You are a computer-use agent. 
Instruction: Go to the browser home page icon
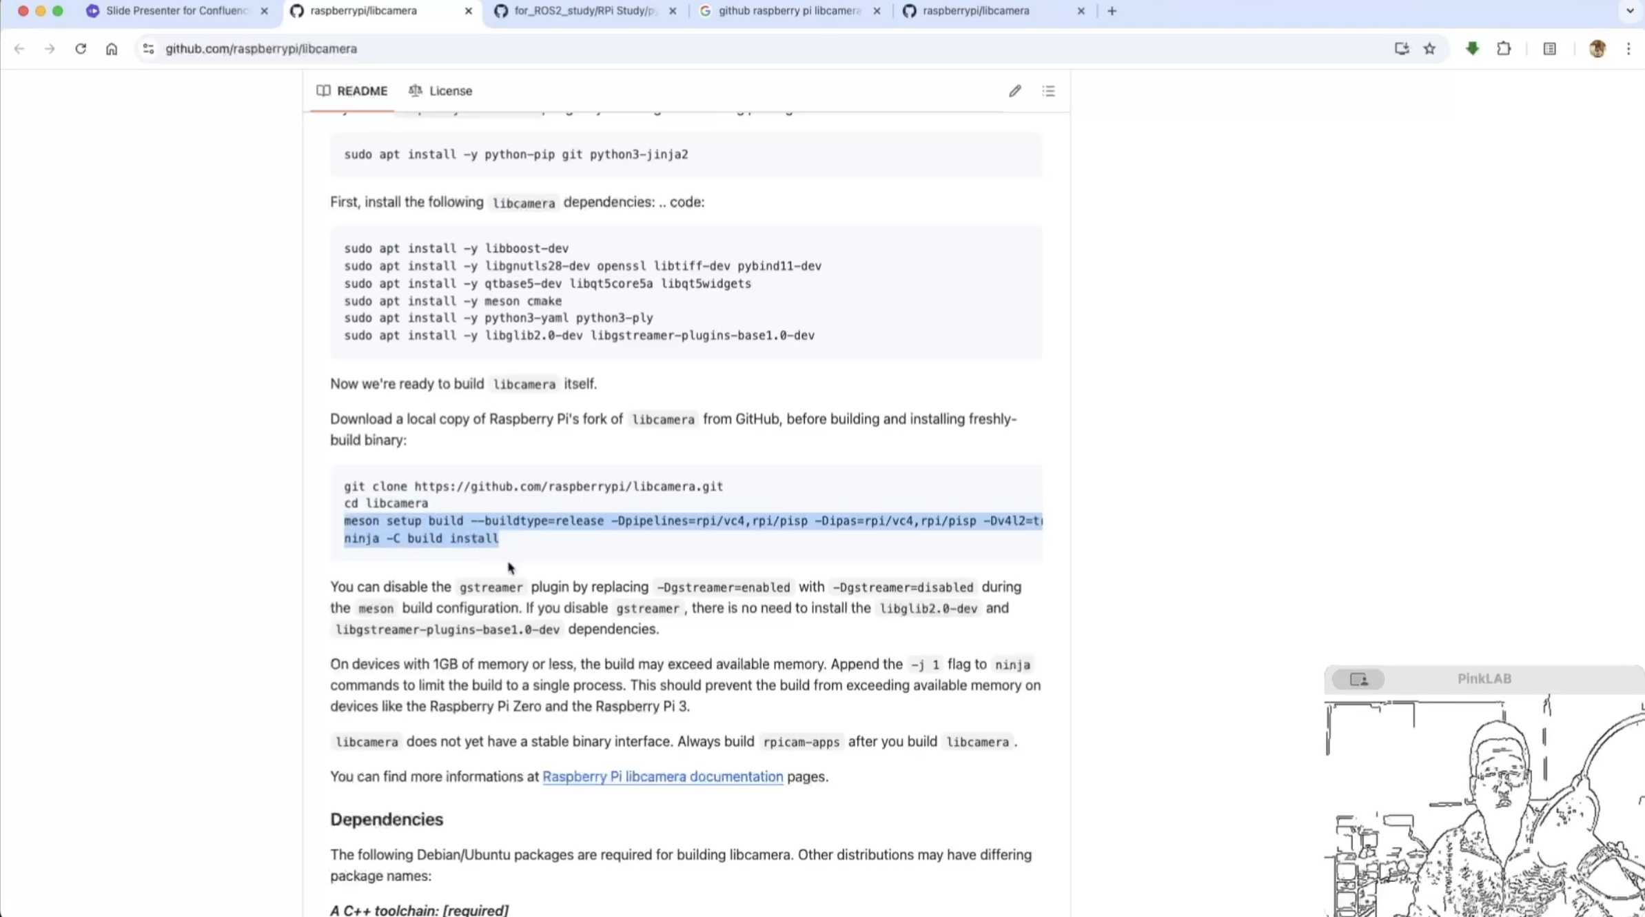pyautogui.click(x=112, y=49)
